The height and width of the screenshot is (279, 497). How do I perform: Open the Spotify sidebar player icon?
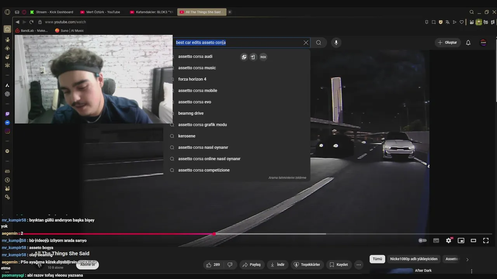pos(7,151)
